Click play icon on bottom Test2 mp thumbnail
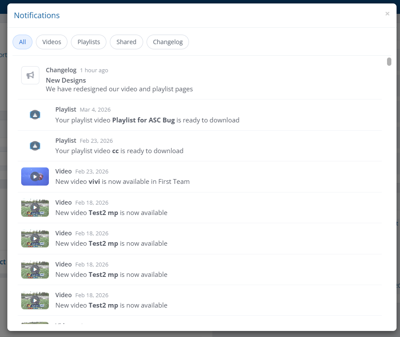 tap(35, 300)
